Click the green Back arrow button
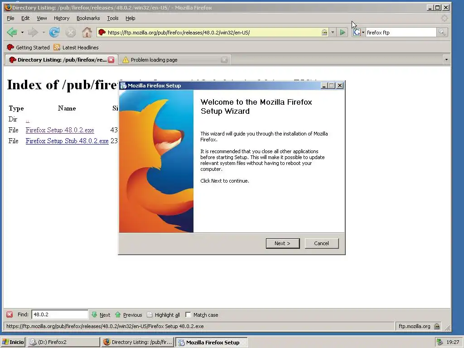 [x=12, y=32]
